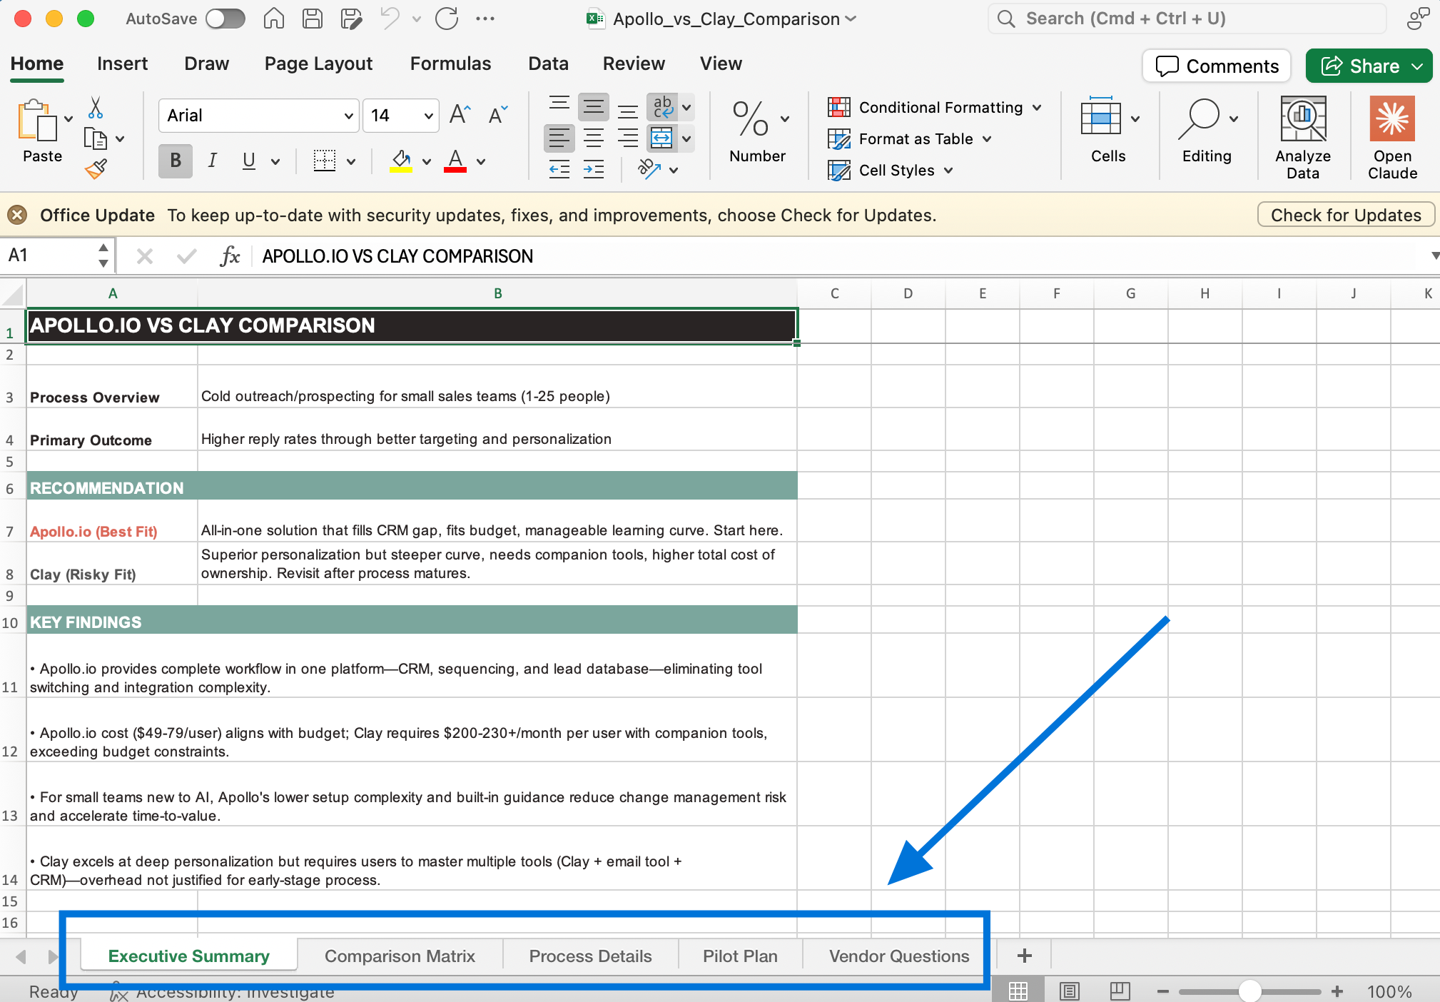The image size is (1440, 1002).
Task: Toggle Bold formatting
Action: pos(176,161)
